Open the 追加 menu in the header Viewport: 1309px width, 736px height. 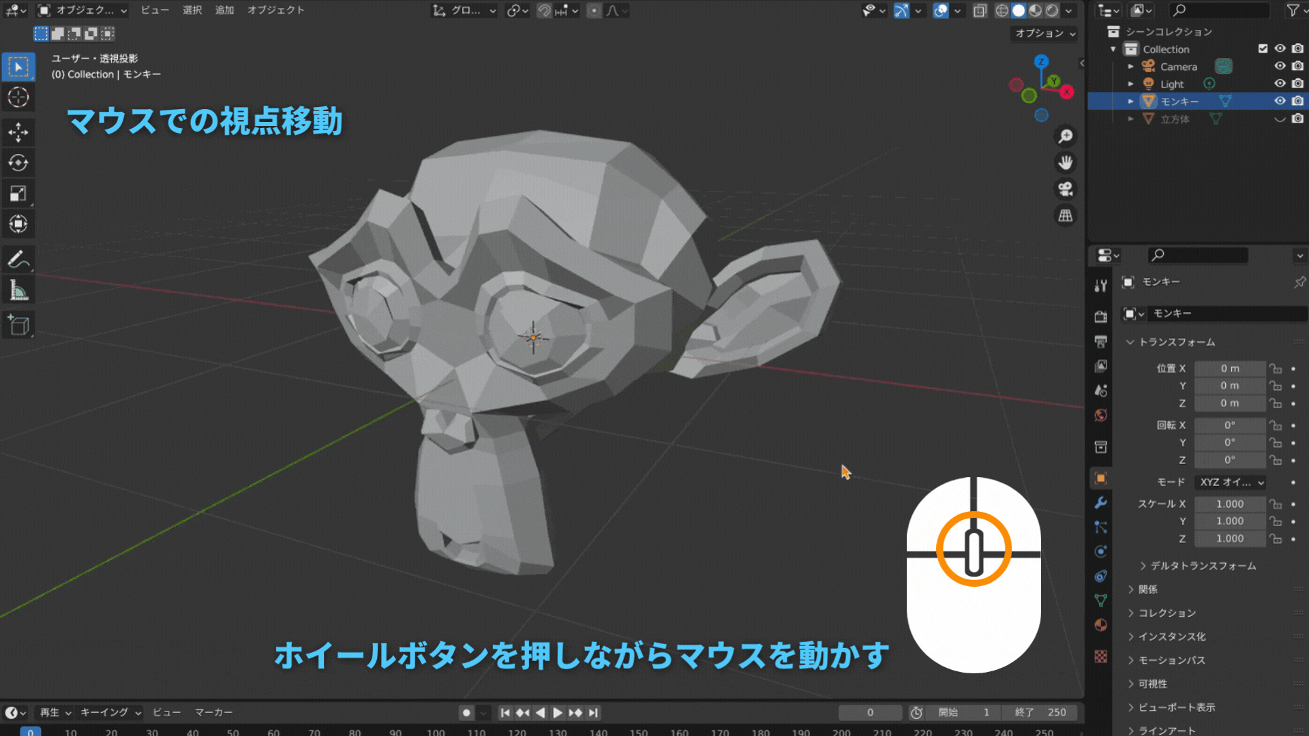click(x=224, y=10)
